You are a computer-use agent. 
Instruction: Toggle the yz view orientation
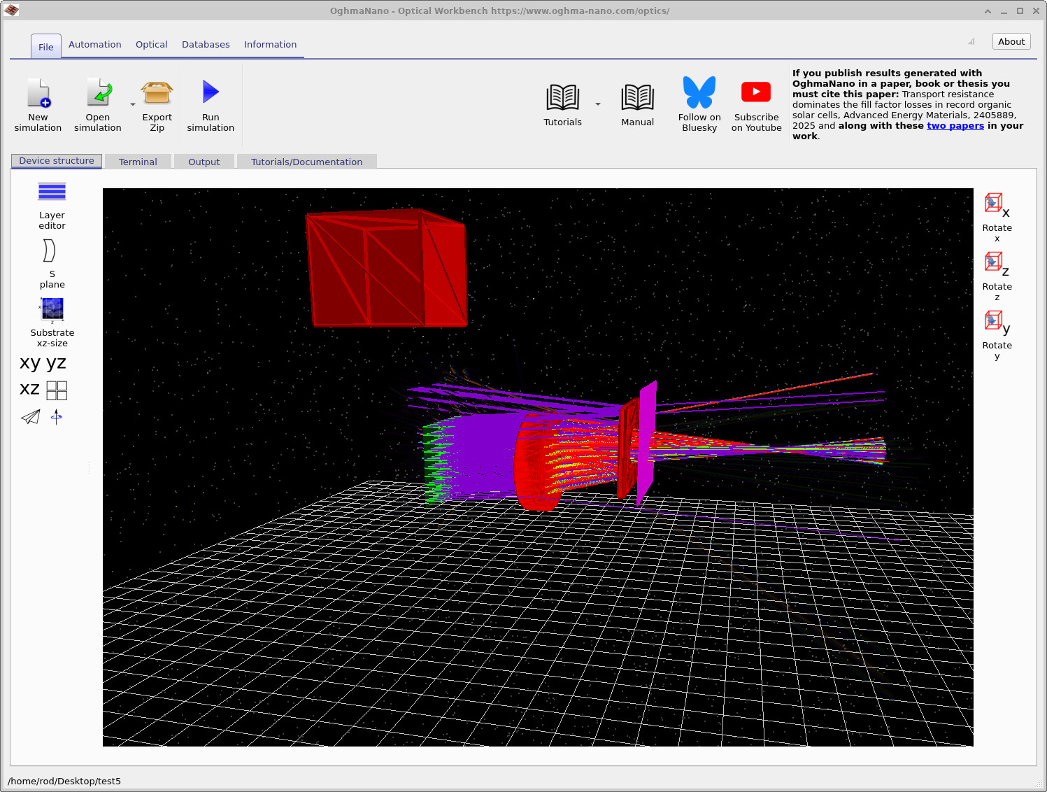55,362
